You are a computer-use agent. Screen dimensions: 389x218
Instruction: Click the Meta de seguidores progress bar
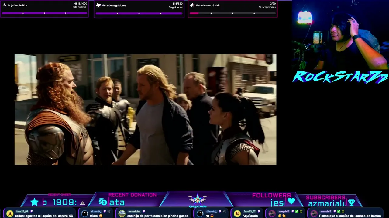139,13
